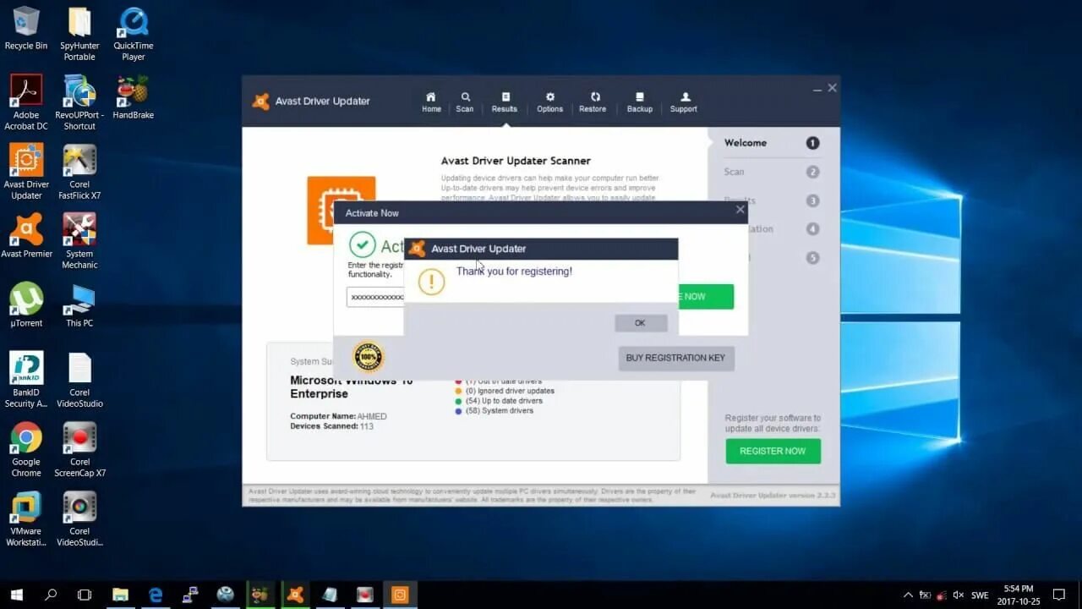Image resolution: width=1082 pixels, height=609 pixels.
Task: Select HandBrake desktop icon
Action: pyautogui.click(x=133, y=97)
